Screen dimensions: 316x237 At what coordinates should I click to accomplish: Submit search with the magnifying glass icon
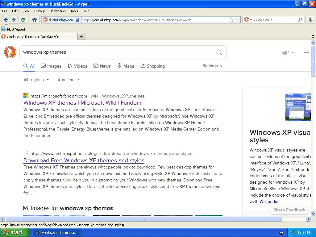(x=219, y=52)
